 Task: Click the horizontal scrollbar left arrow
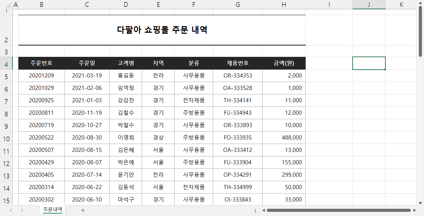pos(264,210)
